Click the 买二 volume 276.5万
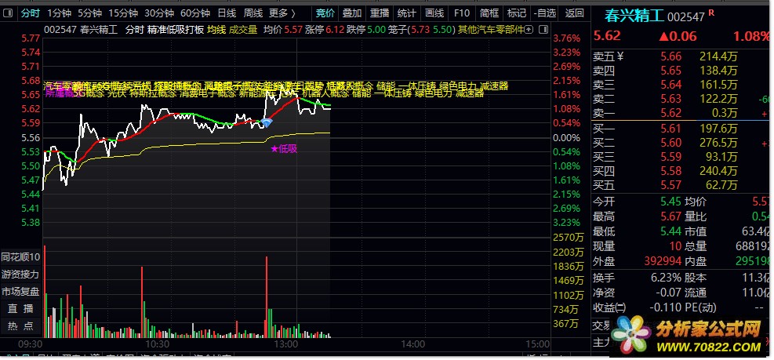Viewport: 774px width, 360px height. point(718,144)
